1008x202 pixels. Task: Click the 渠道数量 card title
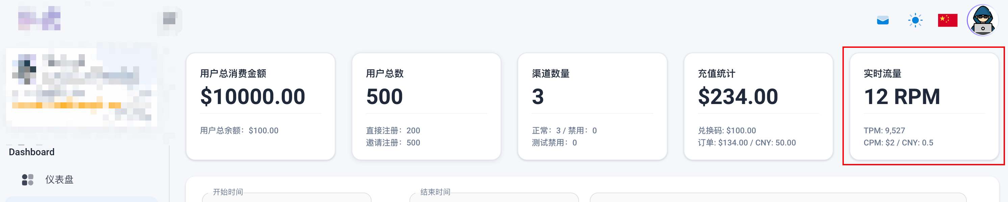[x=551, y=73]
